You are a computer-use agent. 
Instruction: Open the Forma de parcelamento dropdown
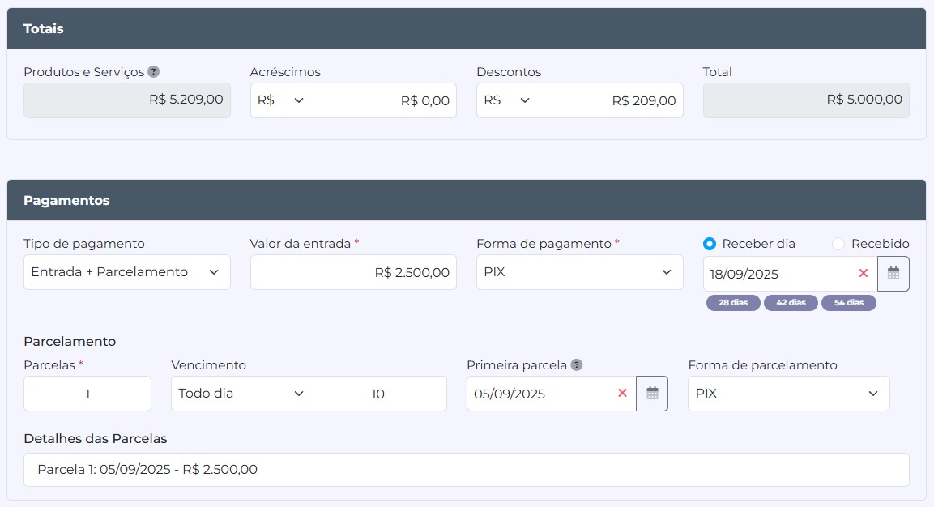point(787,394)
